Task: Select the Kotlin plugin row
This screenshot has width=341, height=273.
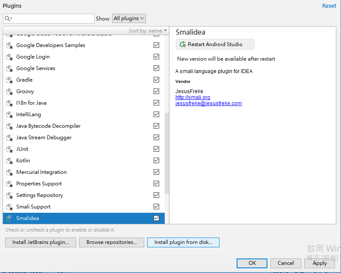Action: [84, 160]
